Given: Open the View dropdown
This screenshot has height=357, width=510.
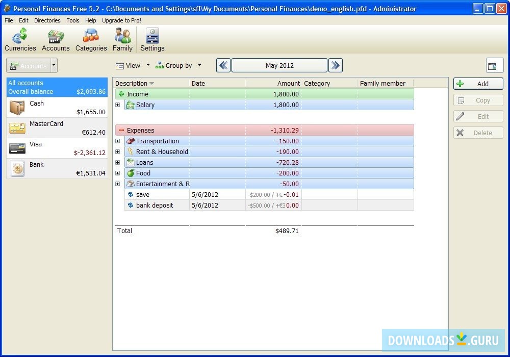Looking at the screenshot, I should (133, 66).
